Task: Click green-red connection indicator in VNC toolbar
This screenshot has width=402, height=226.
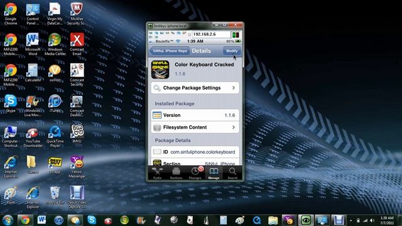Action: (x=236, y=35)
